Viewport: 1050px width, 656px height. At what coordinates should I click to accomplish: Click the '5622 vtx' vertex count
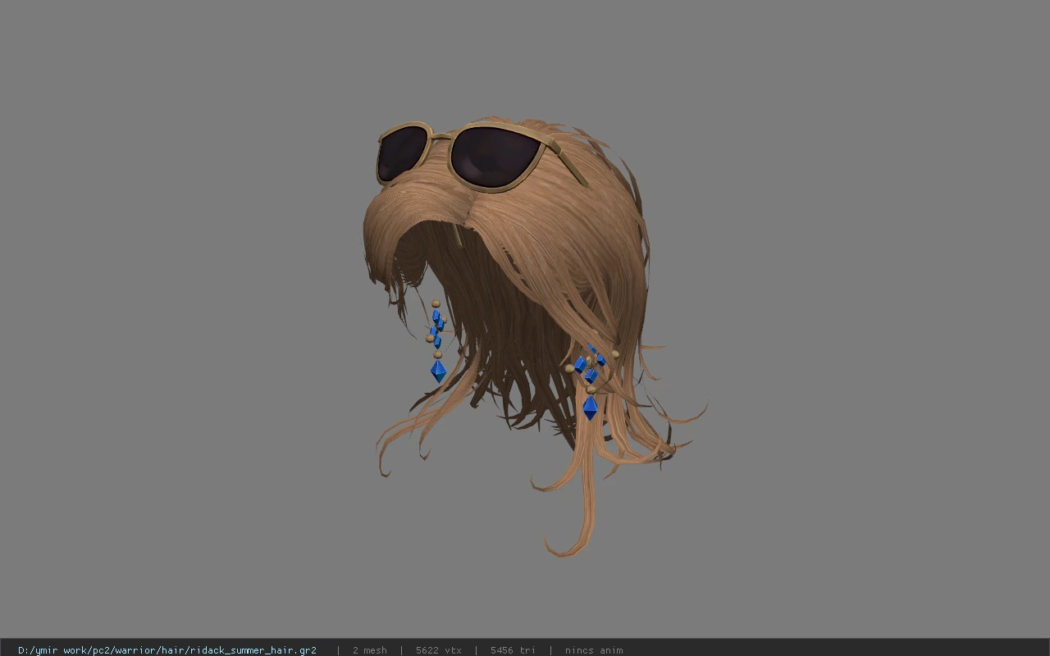(x=438, y=650)
